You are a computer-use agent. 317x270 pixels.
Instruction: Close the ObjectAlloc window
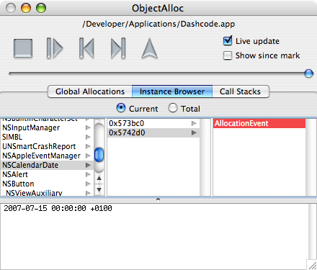[x=11, y=8]
